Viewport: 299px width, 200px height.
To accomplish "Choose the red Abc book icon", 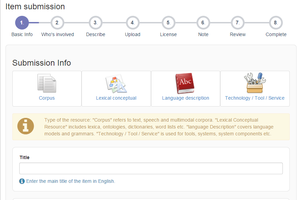I will tap(185, 84).
